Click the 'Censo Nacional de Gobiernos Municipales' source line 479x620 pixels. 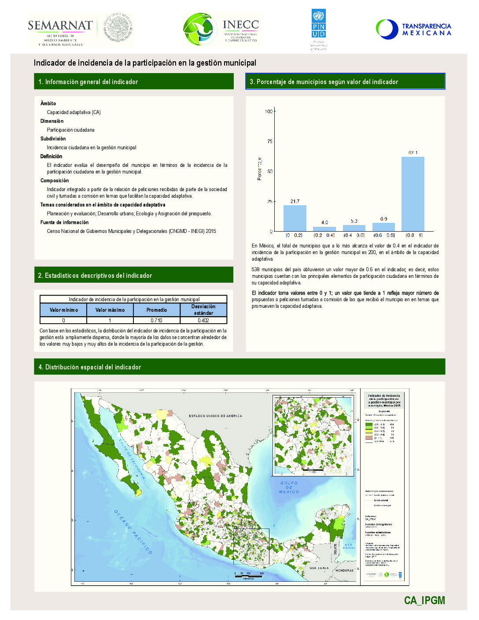pos(132,231)
